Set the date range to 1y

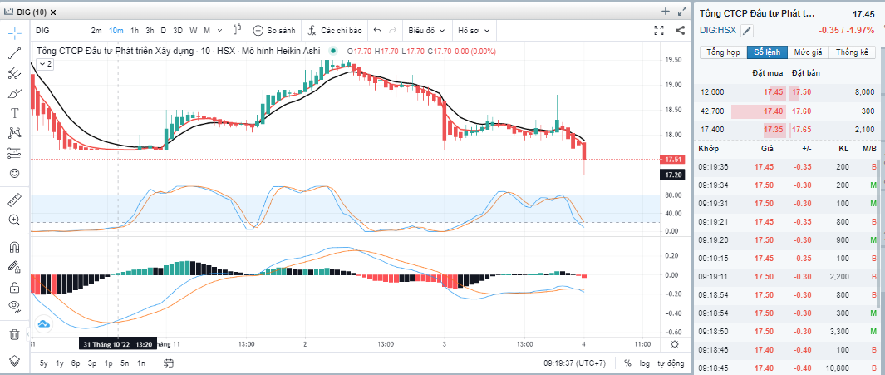[x=60, y=363]
